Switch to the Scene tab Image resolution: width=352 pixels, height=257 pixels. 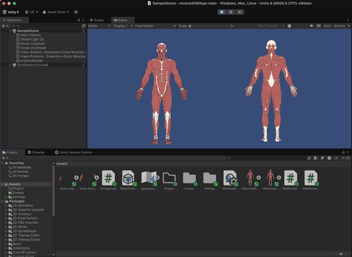[x=97, y=20]
